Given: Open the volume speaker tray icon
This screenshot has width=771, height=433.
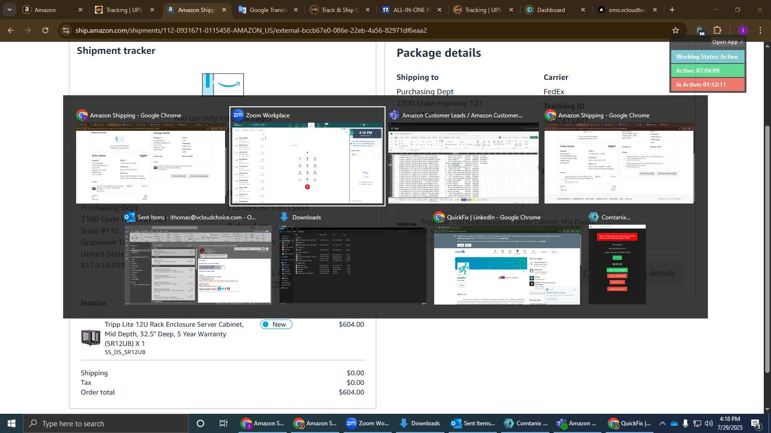Looking at the screenshot, I should click(x=708, y=423).
